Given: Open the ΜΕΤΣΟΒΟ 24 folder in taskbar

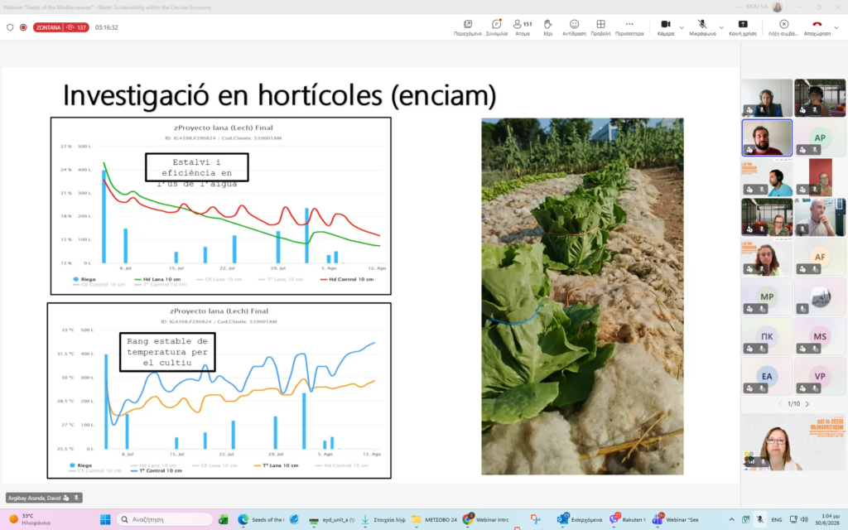Looking at the screenshot, I should (x=434, y=520).
